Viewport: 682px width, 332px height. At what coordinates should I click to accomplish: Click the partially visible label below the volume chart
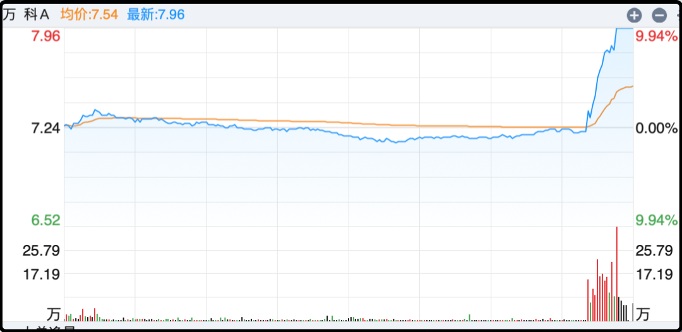(x=49, y=328)
